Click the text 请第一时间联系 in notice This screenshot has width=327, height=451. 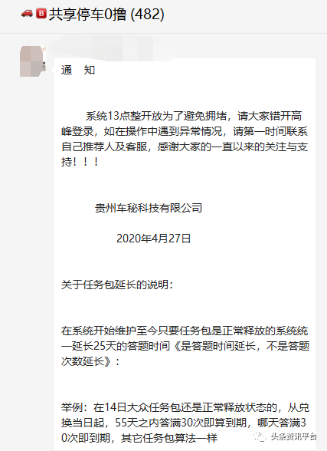270,131
